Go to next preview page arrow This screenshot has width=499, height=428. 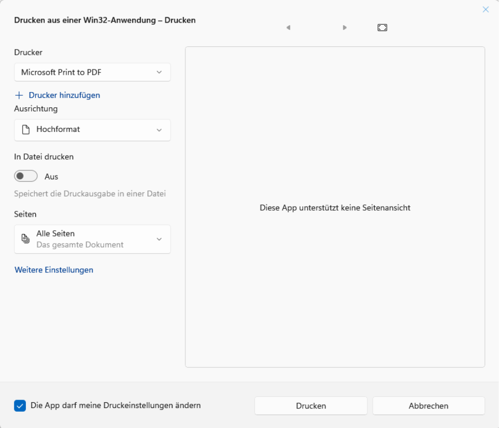pos(344,28)
